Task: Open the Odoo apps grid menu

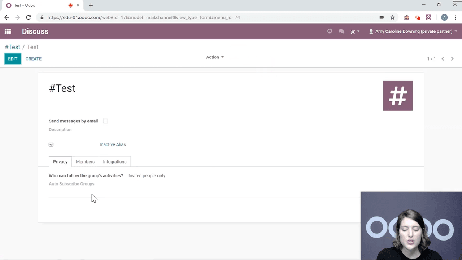Action: coord(8,31)
